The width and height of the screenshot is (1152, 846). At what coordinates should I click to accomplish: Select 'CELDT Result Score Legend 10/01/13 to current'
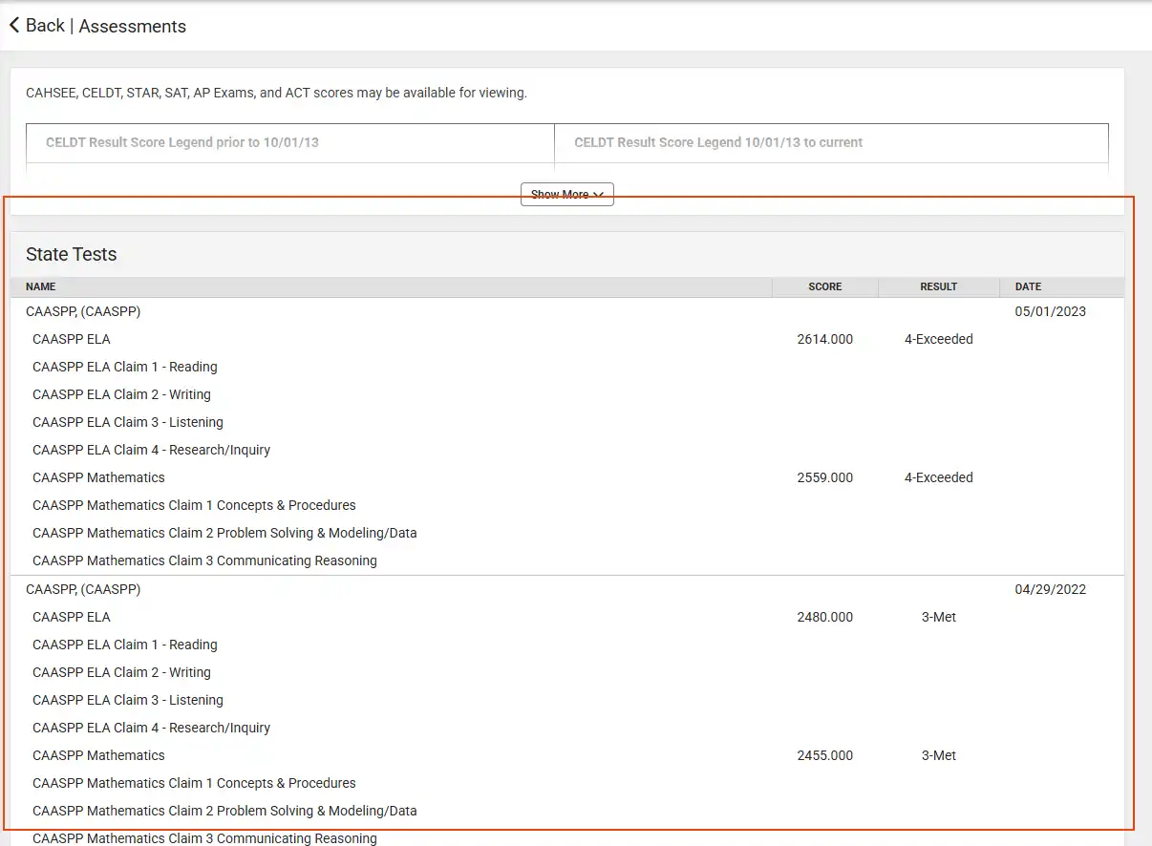718,142
